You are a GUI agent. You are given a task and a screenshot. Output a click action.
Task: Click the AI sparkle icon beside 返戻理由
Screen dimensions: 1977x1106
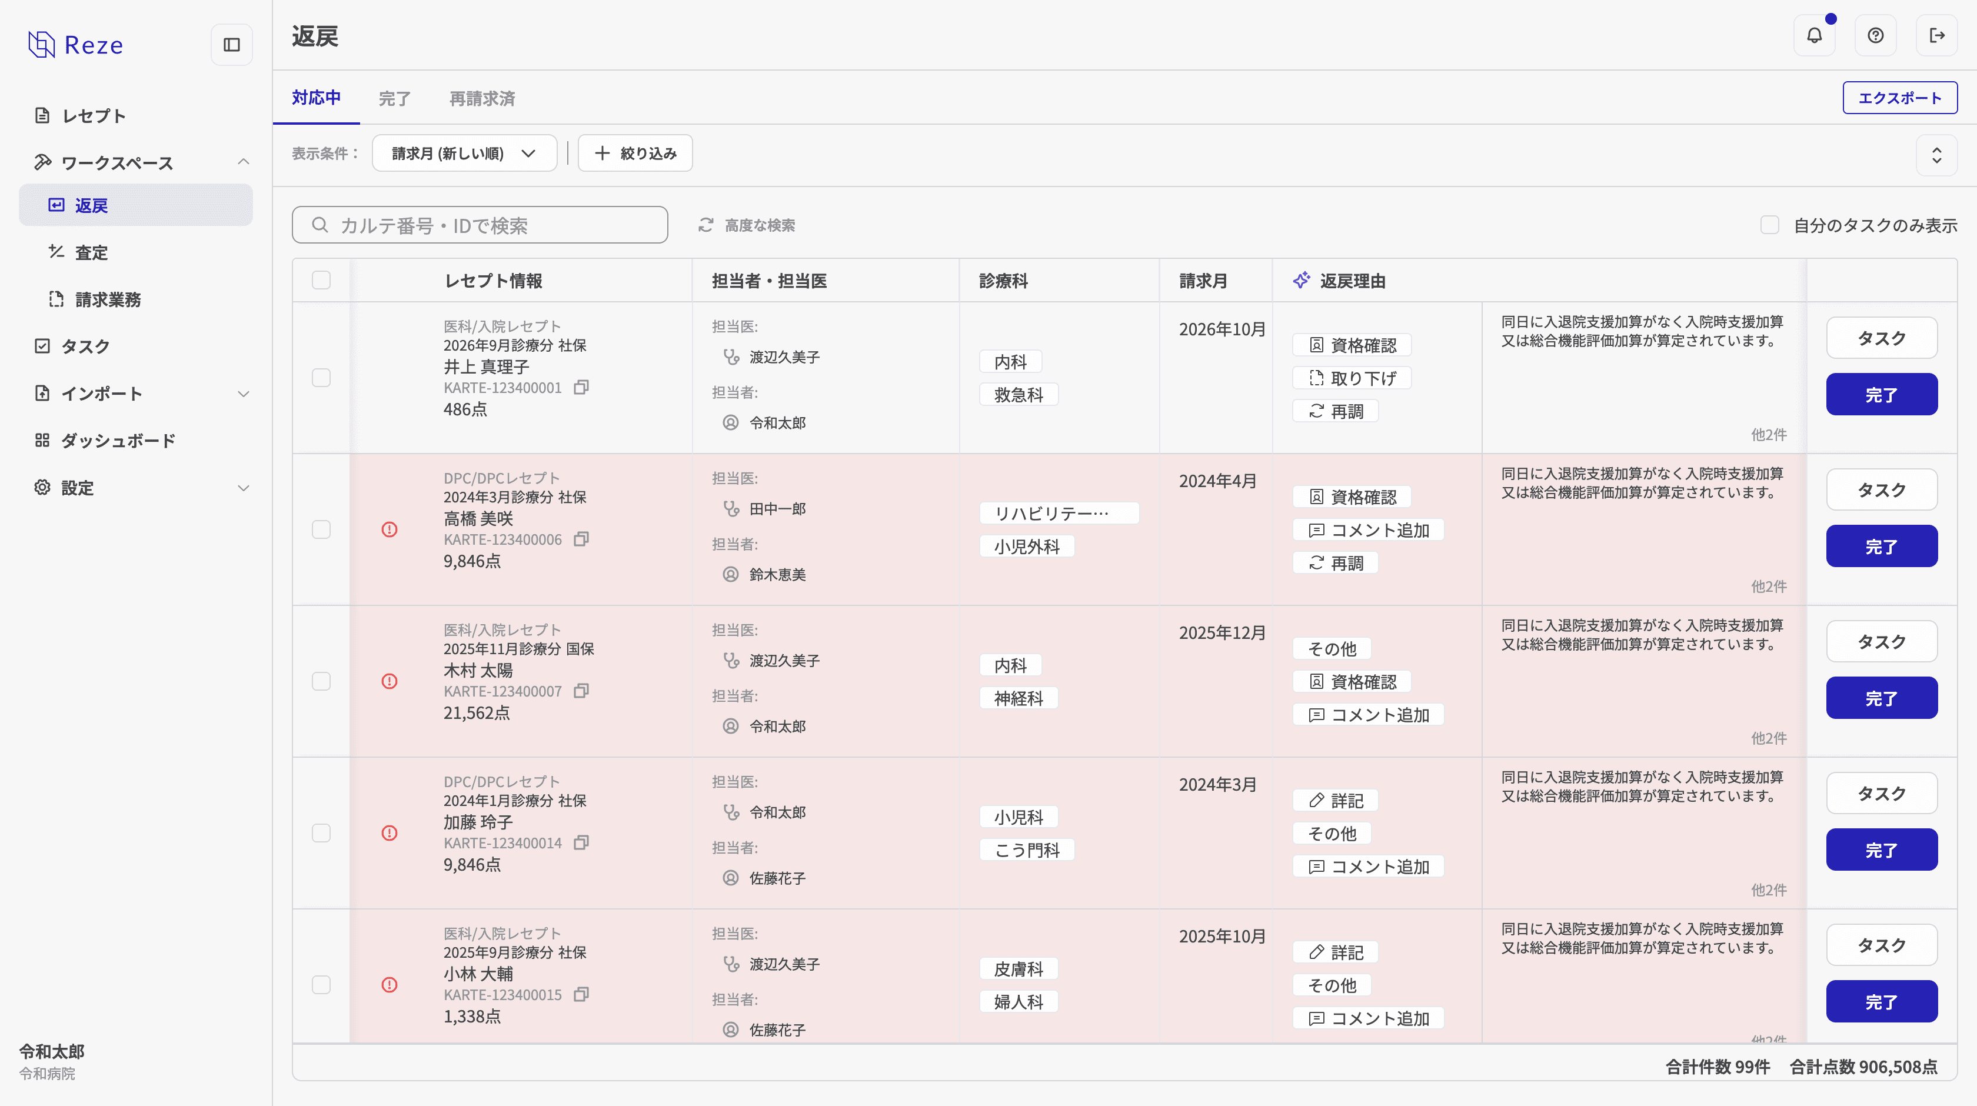(x=1302, y=281)
